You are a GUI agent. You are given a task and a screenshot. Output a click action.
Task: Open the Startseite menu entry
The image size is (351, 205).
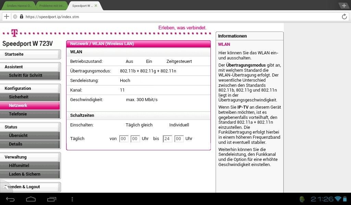[x=30, y=54]
